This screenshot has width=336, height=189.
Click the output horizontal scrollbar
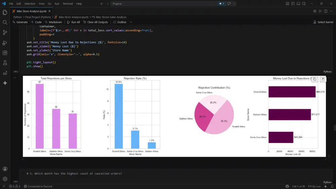[x=174, y=159]
